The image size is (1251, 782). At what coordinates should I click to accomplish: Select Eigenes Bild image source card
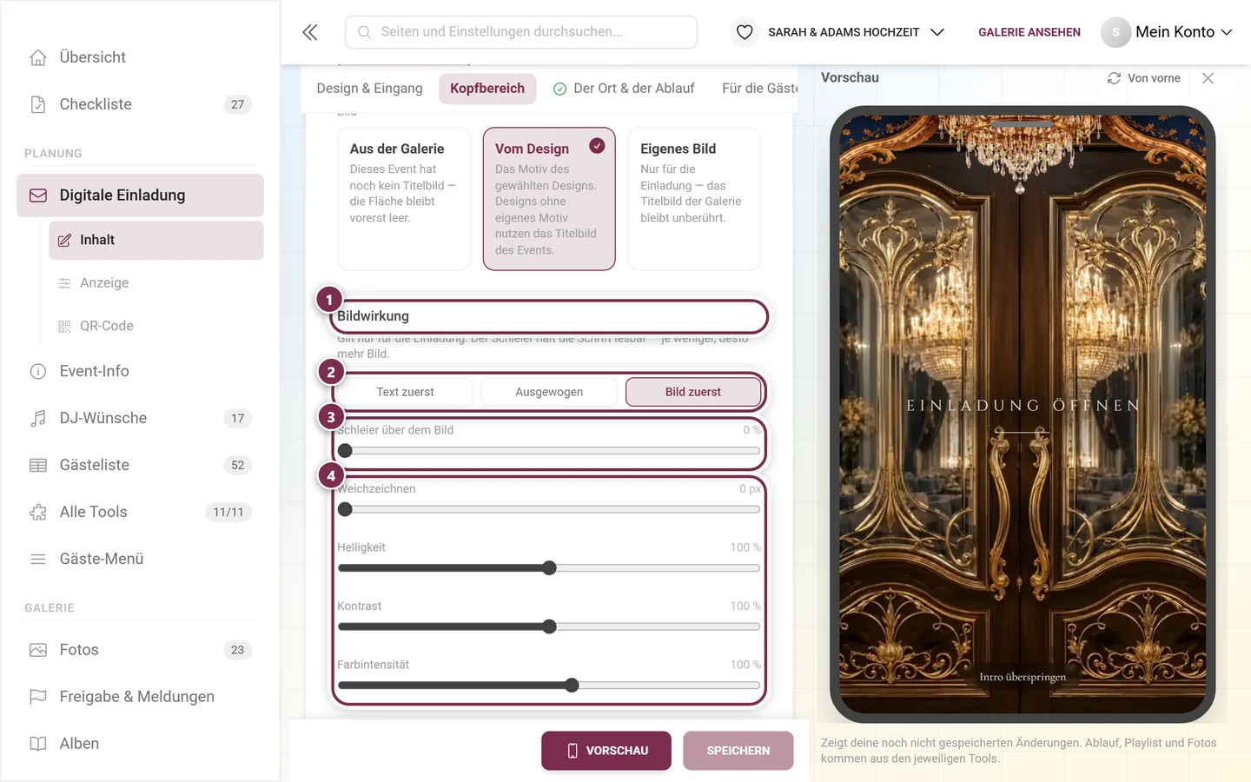(x=694, y=199)
